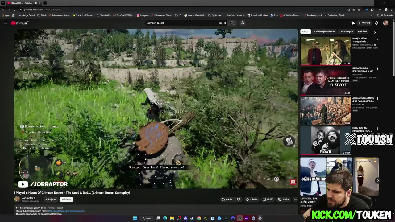Open Assassin's Creed Unity PS5 Pro thumbnail
The width and height of the screenshot is (395, 222).
pos(326,111)
